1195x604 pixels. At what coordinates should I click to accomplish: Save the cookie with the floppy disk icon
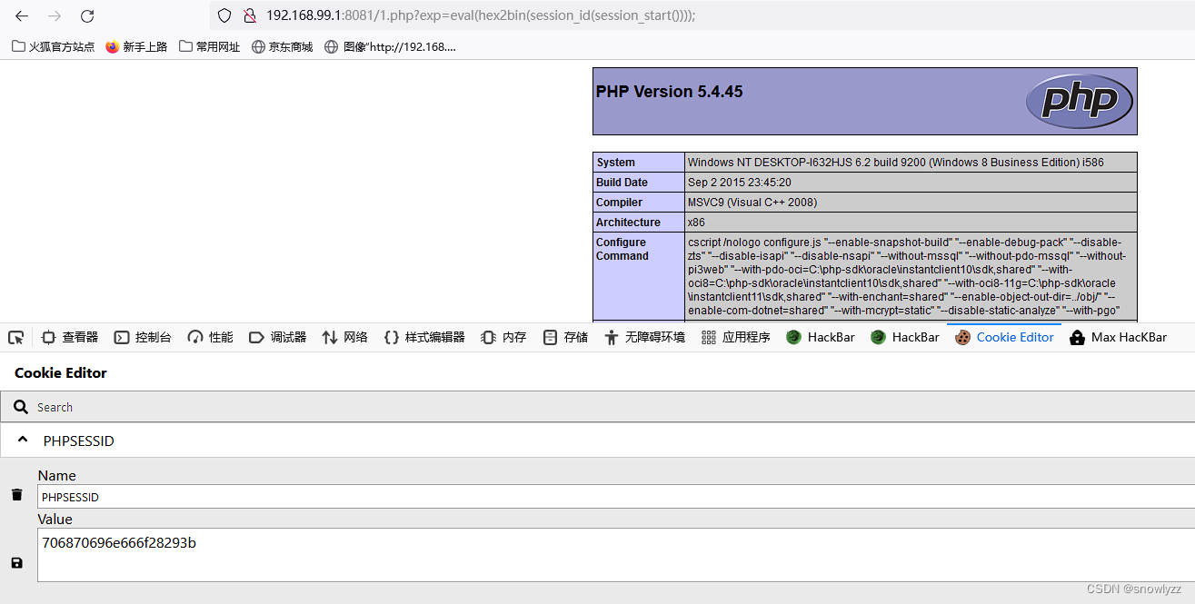tap(16, 563)
